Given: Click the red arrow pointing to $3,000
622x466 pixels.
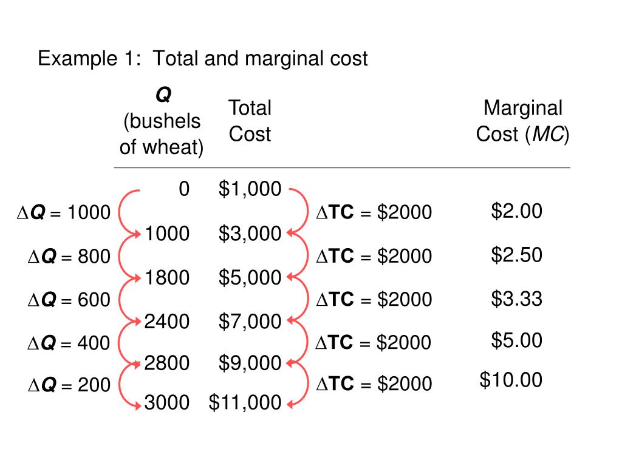Looking at the screenshot, I should tap(298, 212).
